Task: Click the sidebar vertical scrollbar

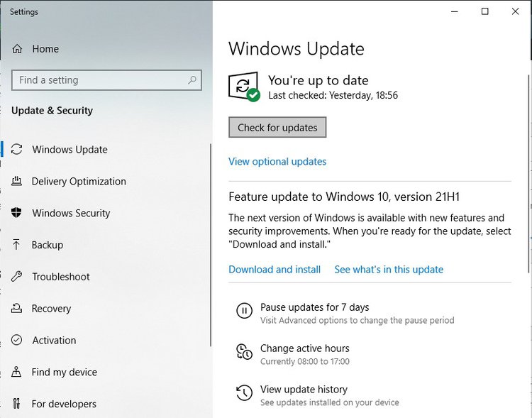Action: coord(211,245)
